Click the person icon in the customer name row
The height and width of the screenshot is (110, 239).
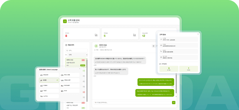[x=161, y=39]
